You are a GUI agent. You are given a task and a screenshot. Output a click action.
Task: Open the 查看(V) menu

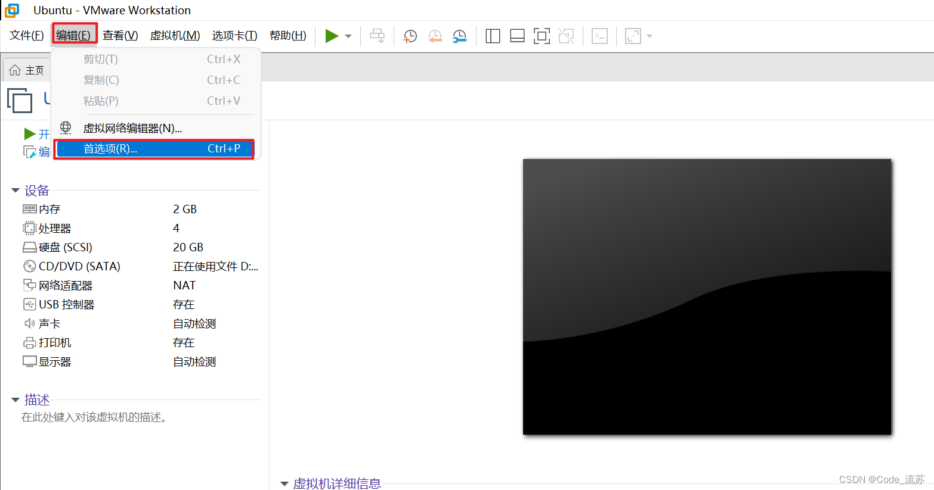[120, 36]
